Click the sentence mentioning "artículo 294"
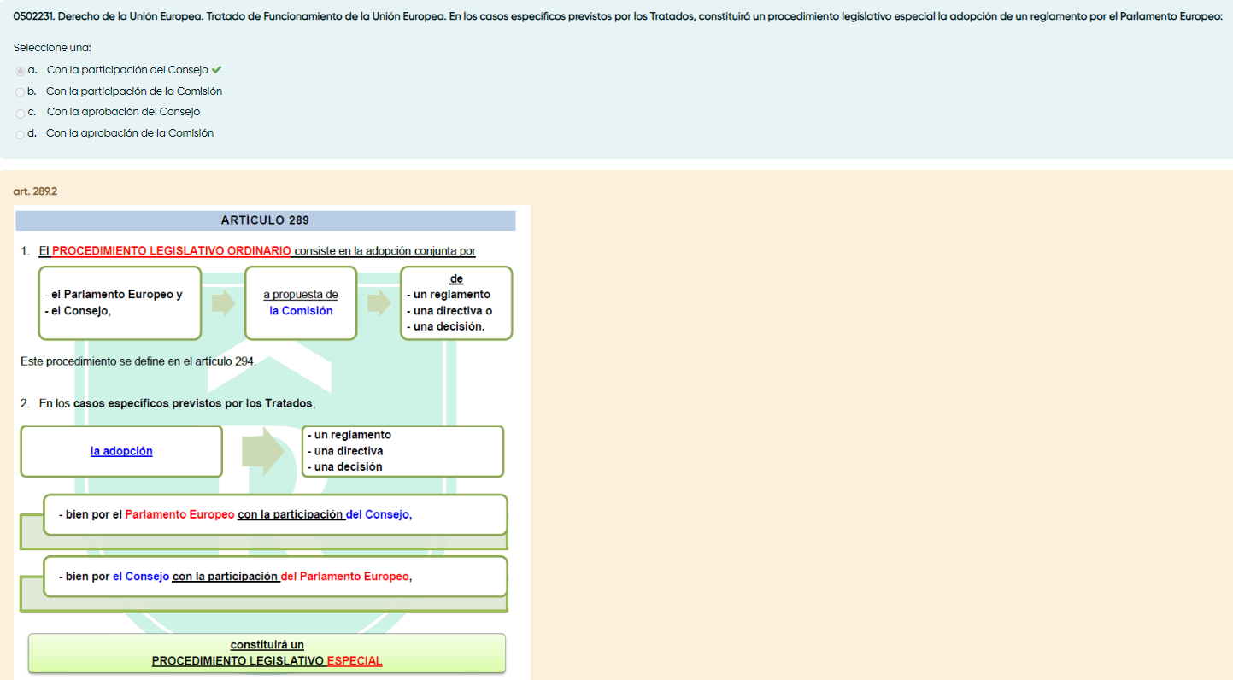The height and width of the screenshot is (680, 1233). pyautogui.click(x=138, y=362)
